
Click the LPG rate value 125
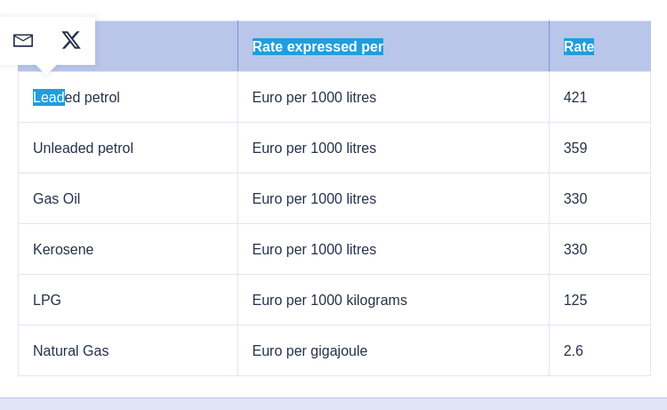tap(575, 300)
